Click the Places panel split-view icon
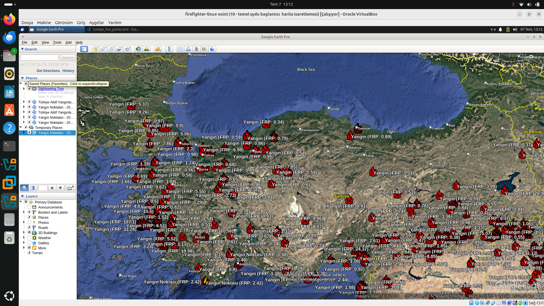This screenshot has width=544, height=306. pyautogui.click(x=33, y=188)
